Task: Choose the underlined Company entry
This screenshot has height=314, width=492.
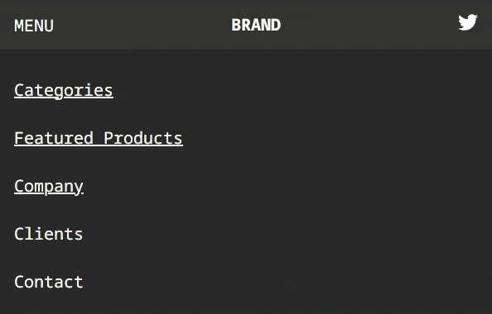Action: pos(49,187)
